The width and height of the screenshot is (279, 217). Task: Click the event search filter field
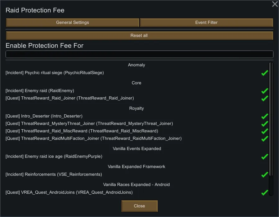139,55
